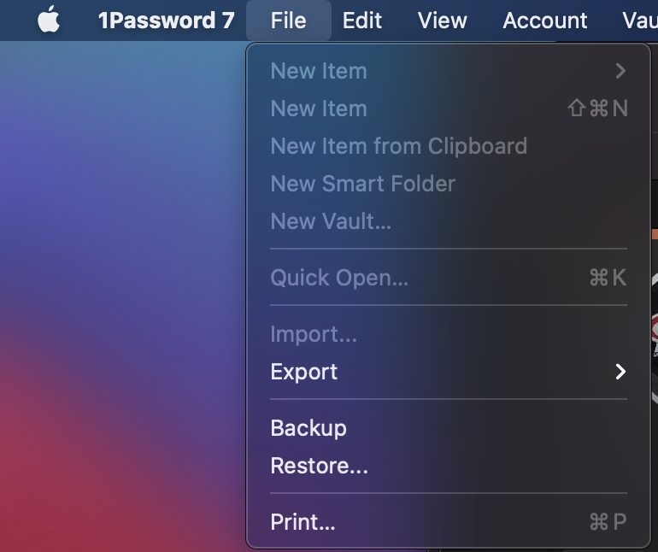The height and width of the screenshot is (552, 658).
Task: Choose Print… menu entry
Action: point(449,522)
